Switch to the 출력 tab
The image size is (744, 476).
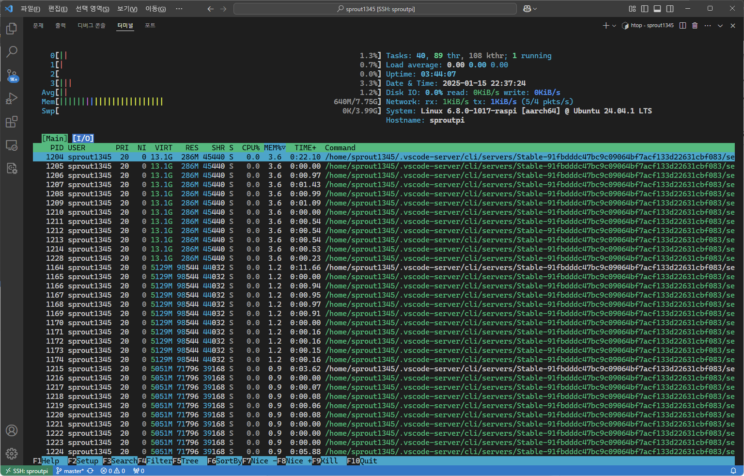pos(61,25)
